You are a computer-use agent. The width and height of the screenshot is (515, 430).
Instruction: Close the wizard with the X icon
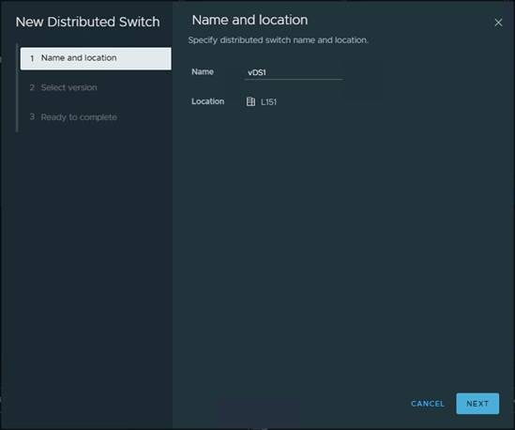[x=498, y=23]
